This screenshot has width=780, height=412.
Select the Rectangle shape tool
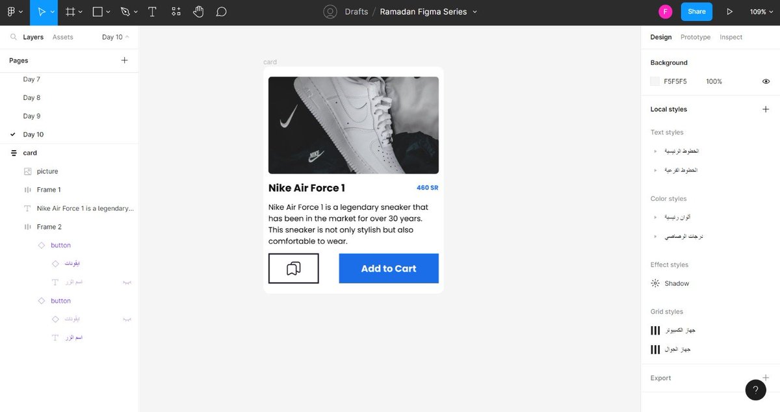97,12
